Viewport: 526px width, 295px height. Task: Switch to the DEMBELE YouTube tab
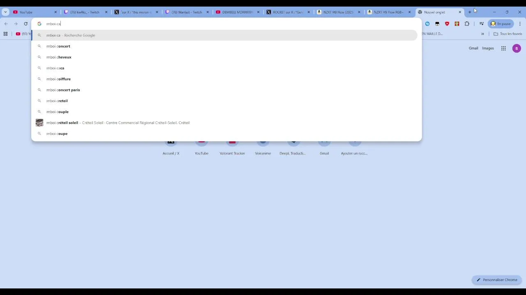coord(238,12)
